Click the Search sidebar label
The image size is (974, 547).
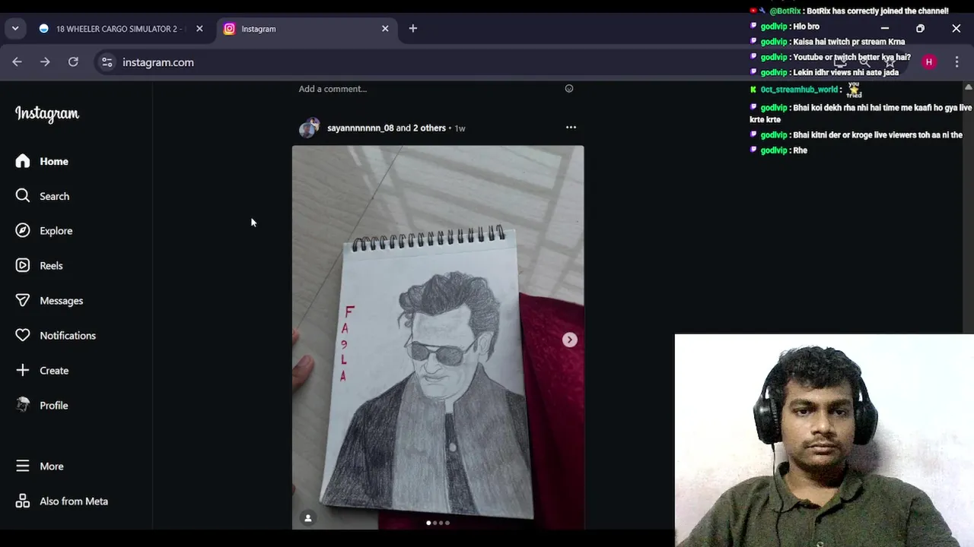55,197
